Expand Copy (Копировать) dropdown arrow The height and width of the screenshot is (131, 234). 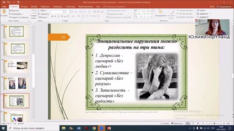(x=23, y=14)
